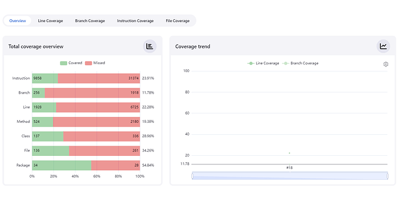Toggle the Branch Coverage legend series

tap(300, 64)
